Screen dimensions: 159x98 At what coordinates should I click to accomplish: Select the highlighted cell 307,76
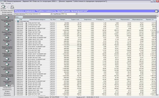pos(75,45)
